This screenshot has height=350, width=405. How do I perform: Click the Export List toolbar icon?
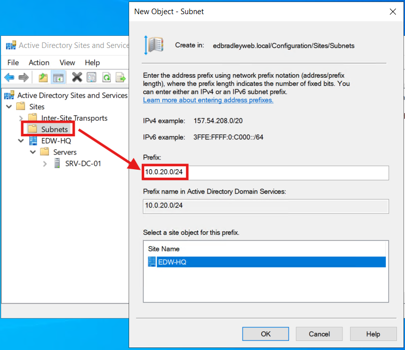coord(121,77)
